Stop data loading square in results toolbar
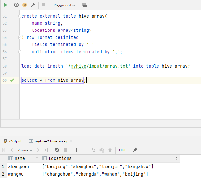The width and height of the screenshot is (201, 185). (66, 150)
